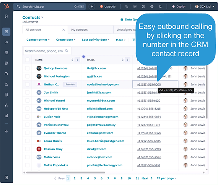Viewport: 218px width, 185px height.
Task: Call Cassian Dray at +1 (407) 555-2949
Action: coord(149,149)
